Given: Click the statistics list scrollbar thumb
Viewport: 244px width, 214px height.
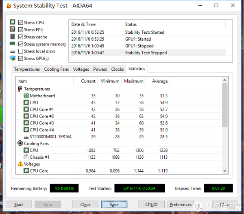Looking at the screenshot, I should click(225, 105).
